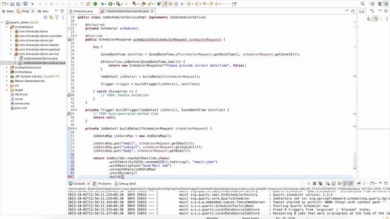This screenshot has width=390, height=219.
Task: Click the Open Perspective icon
Action: (372, 4)
